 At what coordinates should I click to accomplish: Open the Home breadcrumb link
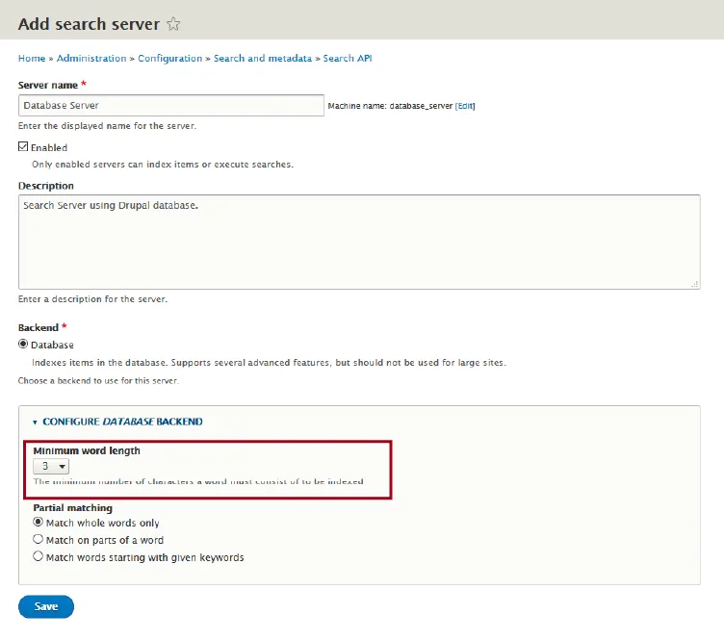click(32, 59)
